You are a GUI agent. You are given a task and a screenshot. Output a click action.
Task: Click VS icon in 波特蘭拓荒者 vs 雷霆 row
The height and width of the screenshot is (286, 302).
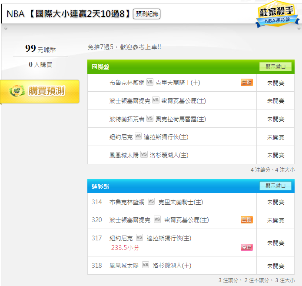150,118
